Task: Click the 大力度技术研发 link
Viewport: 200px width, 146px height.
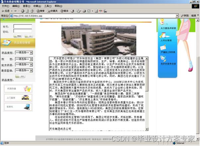Action: point(168,28)
